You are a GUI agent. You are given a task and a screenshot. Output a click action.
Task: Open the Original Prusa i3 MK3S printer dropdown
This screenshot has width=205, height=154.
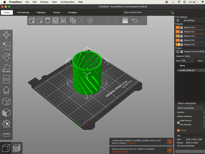tap(190, 52)
